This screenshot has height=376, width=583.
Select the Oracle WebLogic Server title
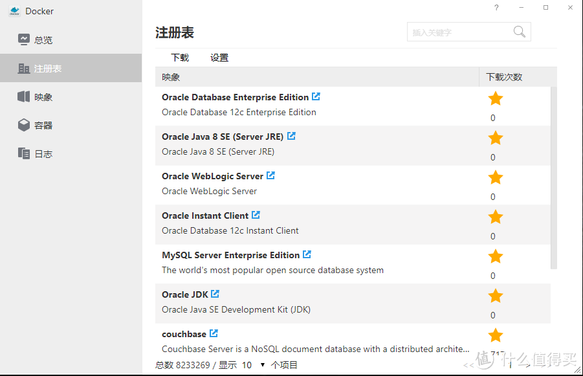(x=212, y=176)
